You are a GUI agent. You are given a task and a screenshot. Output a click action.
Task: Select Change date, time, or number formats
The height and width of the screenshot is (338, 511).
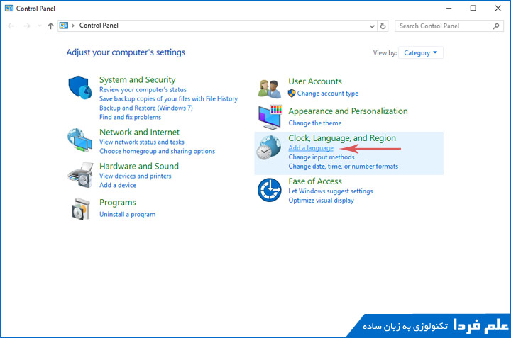tap(343, 167)
